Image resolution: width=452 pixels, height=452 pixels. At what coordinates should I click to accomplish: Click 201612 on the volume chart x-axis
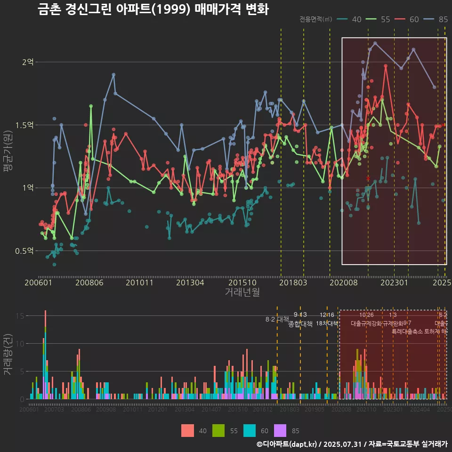263,409
